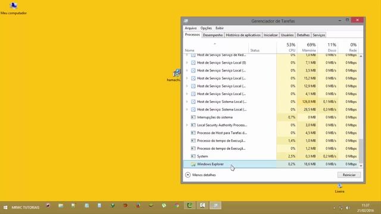
Task: Sort by the 53% CPU column header
Action: (287, 48)
